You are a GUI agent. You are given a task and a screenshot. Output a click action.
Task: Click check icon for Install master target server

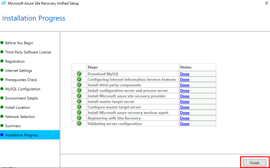(79, 102)
